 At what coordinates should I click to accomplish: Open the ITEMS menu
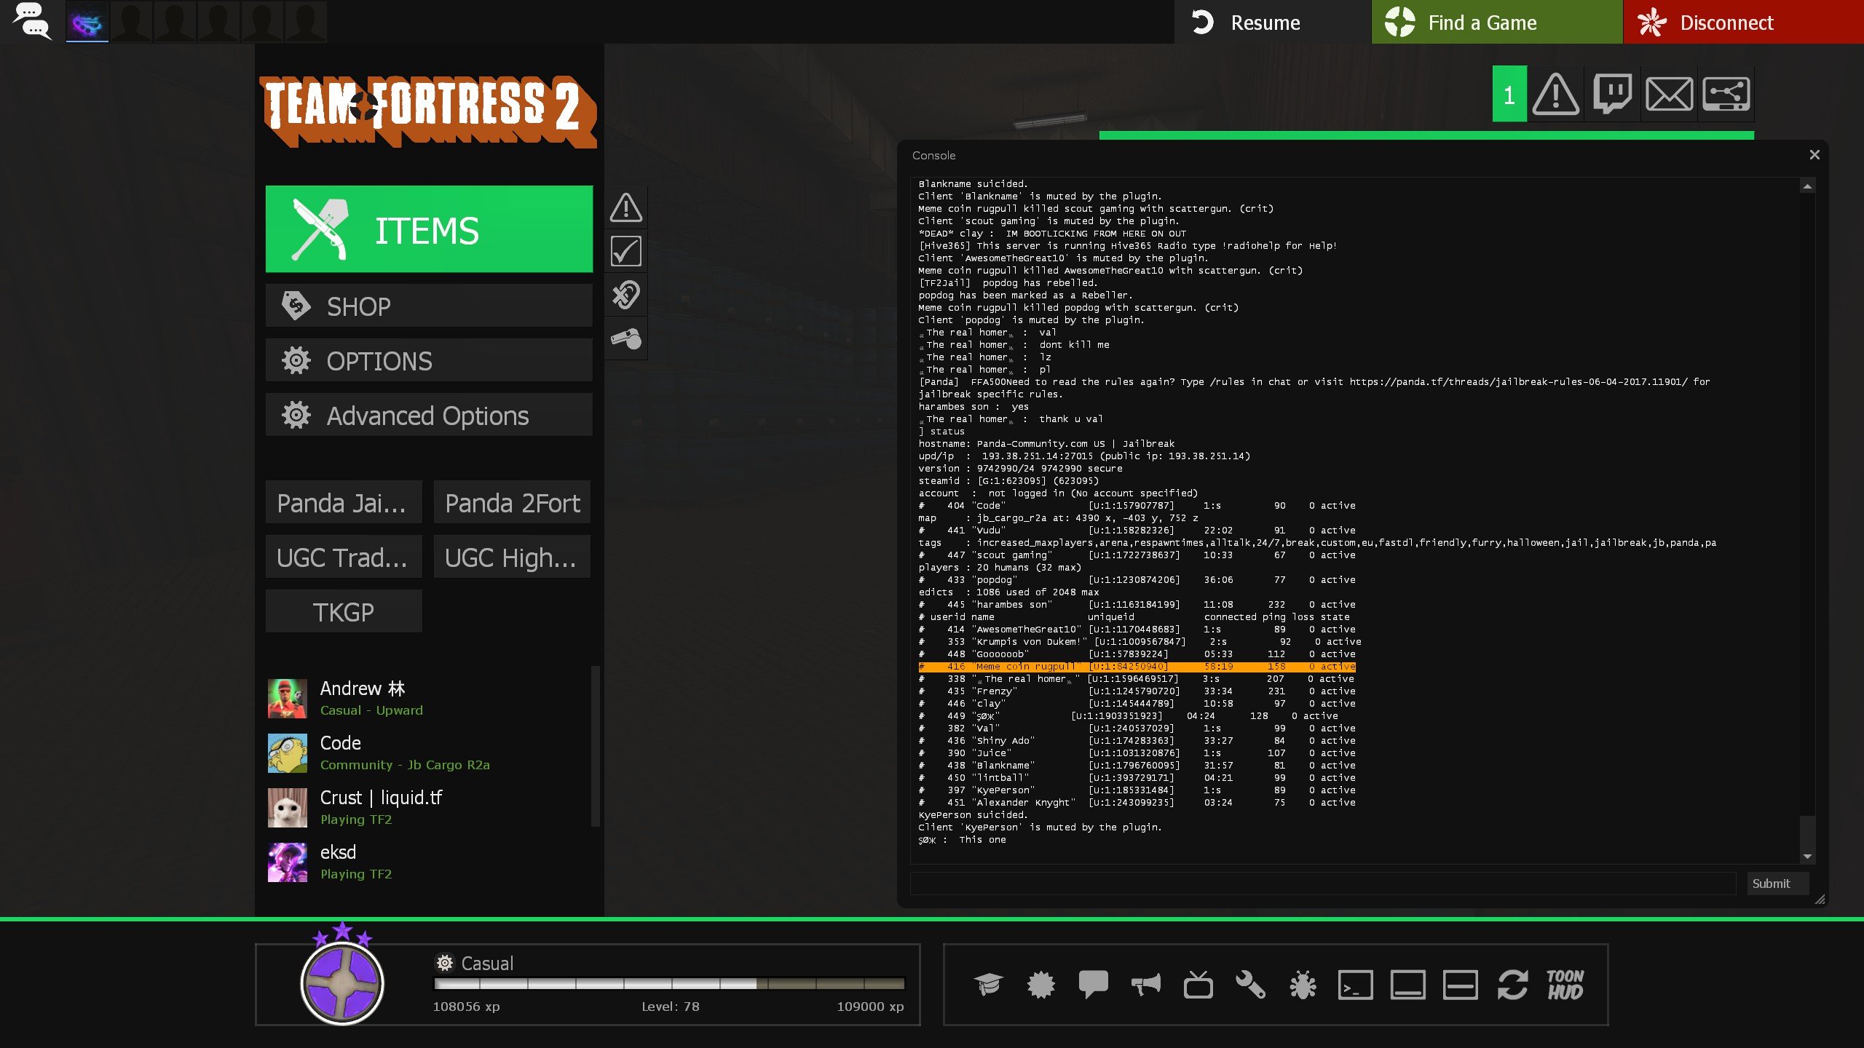click(x=429, y=229)
